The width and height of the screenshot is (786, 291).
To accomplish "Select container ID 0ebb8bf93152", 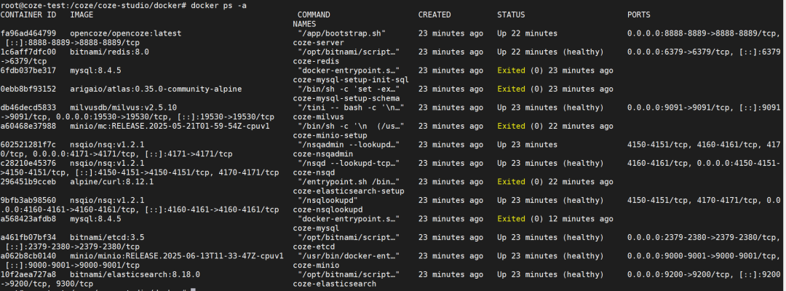I will (28, 89).
